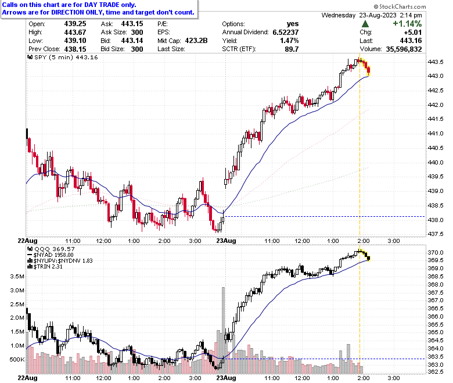Click the StockCharts.com watermark text

[400, 6]
